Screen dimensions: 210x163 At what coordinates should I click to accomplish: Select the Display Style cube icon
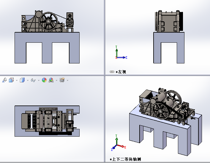22,80
